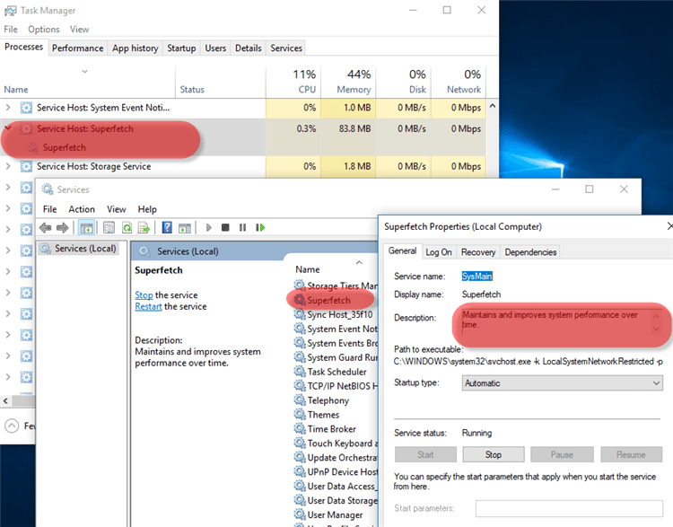Switch to Users tab in Task Manager
The width and height of the screenshot is (673, 527).
coord(215,48)
